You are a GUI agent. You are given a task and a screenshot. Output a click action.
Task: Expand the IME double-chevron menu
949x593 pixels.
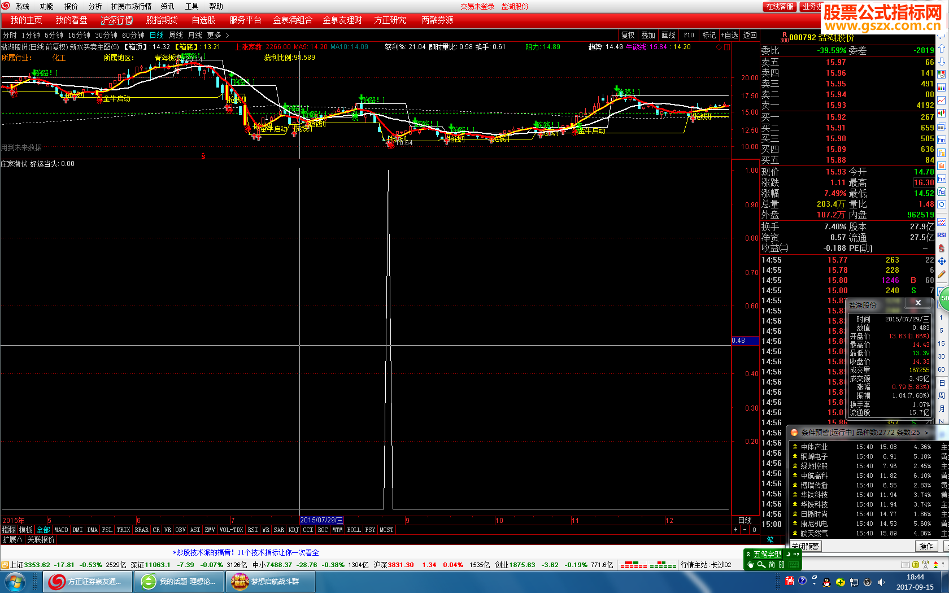748,554
